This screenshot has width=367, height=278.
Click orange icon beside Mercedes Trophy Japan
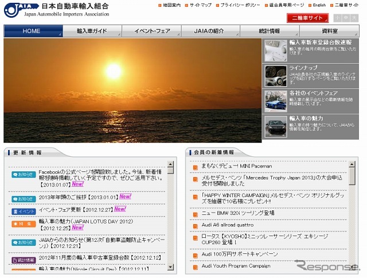coord(196,179)
